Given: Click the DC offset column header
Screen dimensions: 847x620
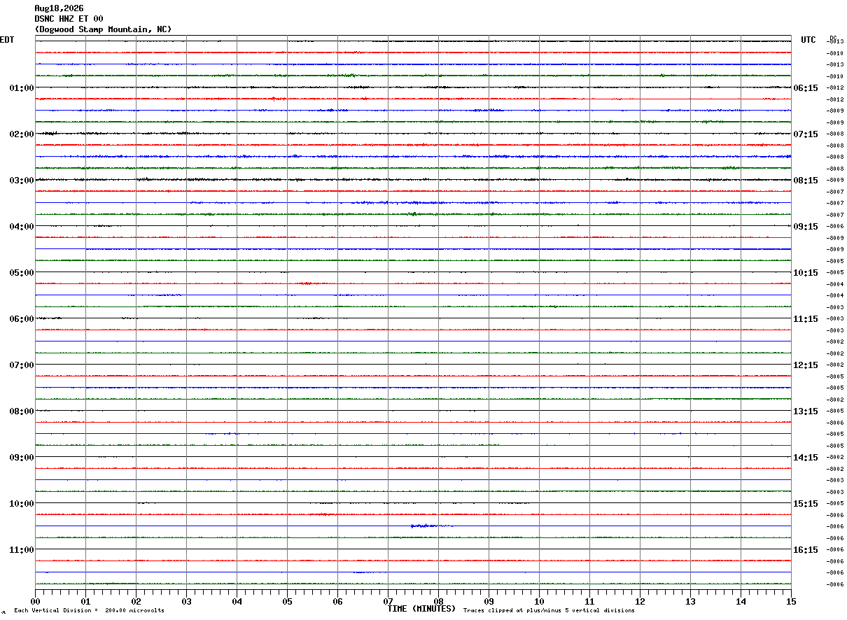Looking at the screenshot, I should pos(833,38).
